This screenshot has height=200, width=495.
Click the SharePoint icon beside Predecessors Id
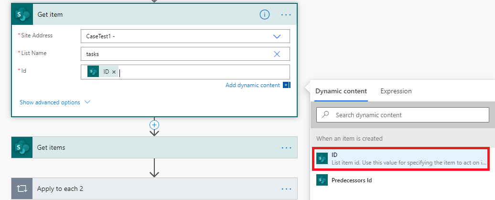click(x=322, y=180)
